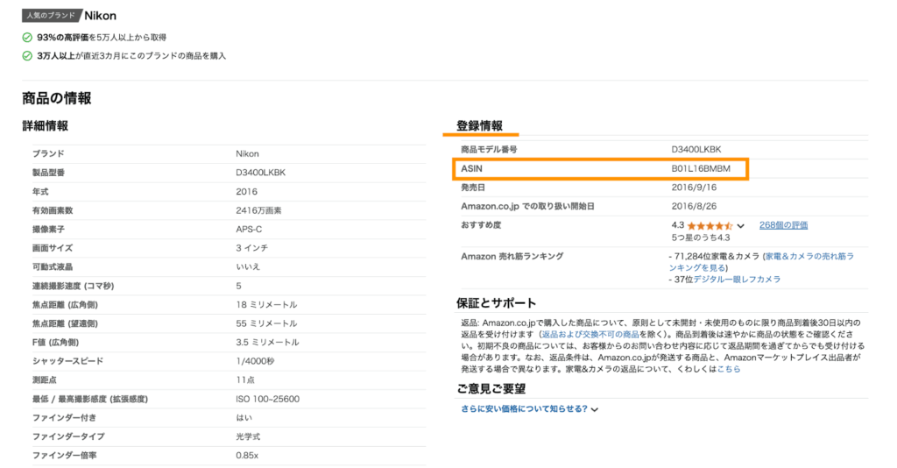
Task: Click the green checkmark beside 93%の高評価
Action: pos(27,38)
